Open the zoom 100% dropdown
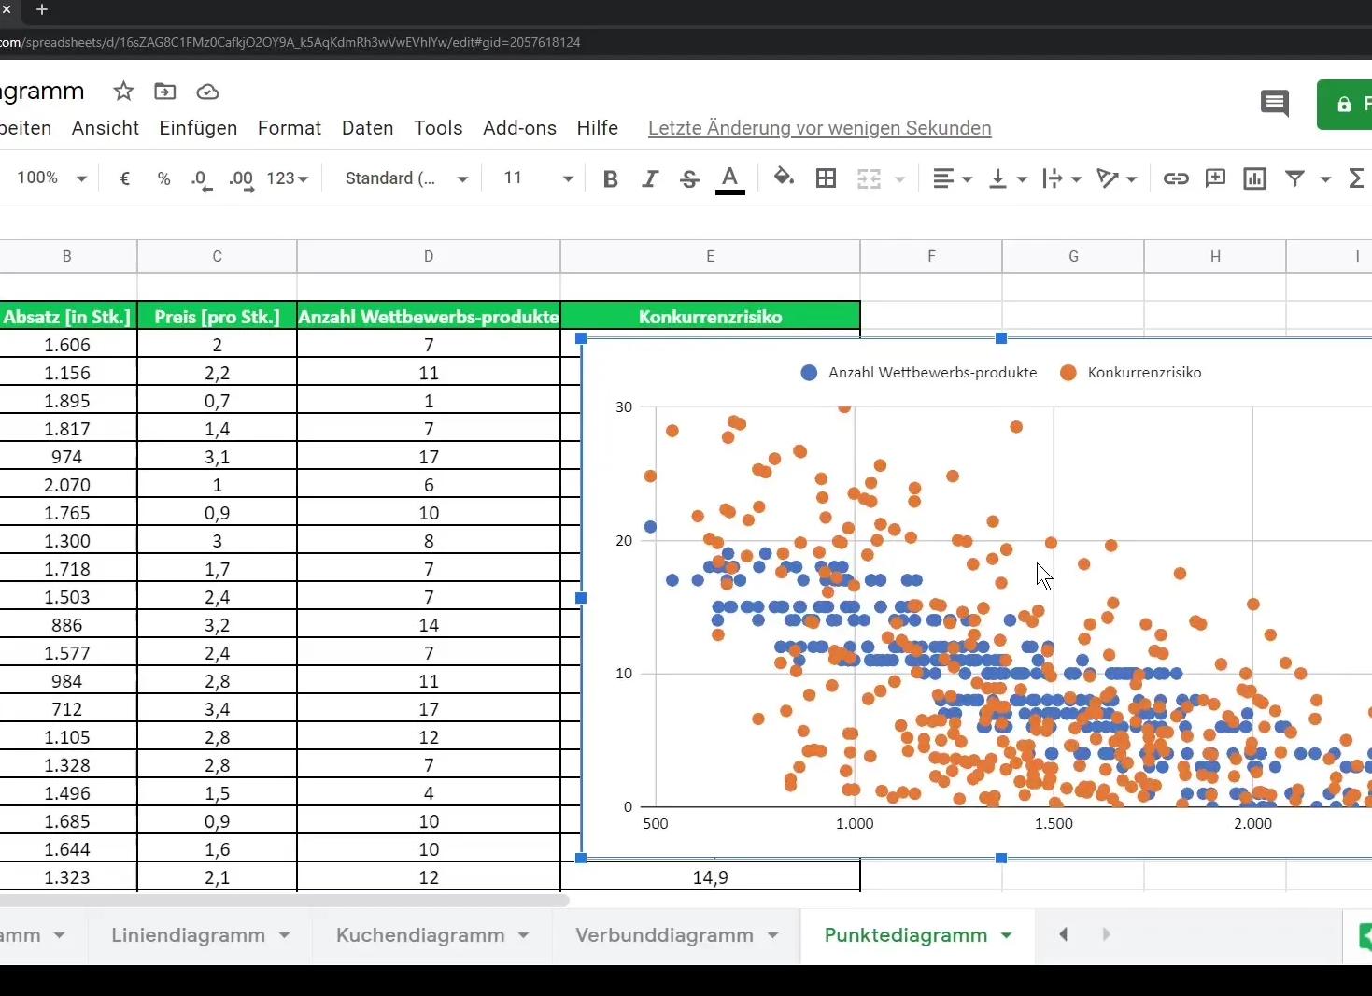Screen dimensions: 1372x996 click(x=51, y=178)
